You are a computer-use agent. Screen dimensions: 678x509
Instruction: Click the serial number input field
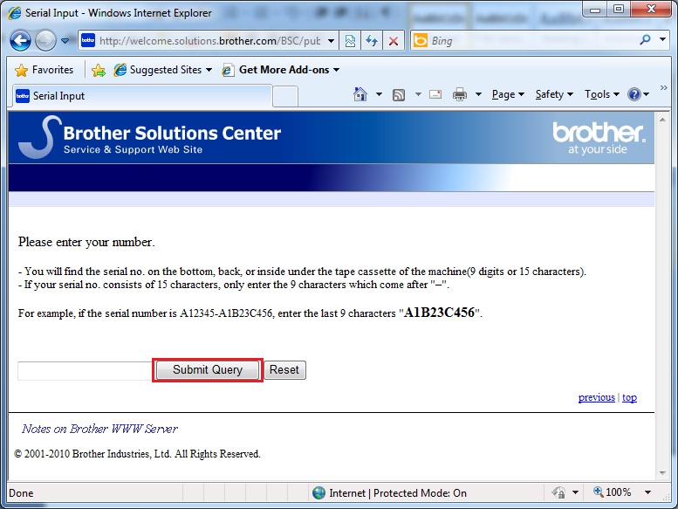86,370
